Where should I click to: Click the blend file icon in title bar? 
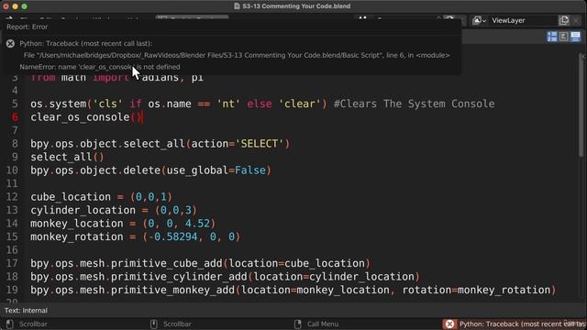pyautogui.click(x=237, y=6)
